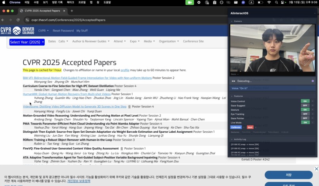
Task: Open the Dates nav link
Action: click(x=52, y=41)
